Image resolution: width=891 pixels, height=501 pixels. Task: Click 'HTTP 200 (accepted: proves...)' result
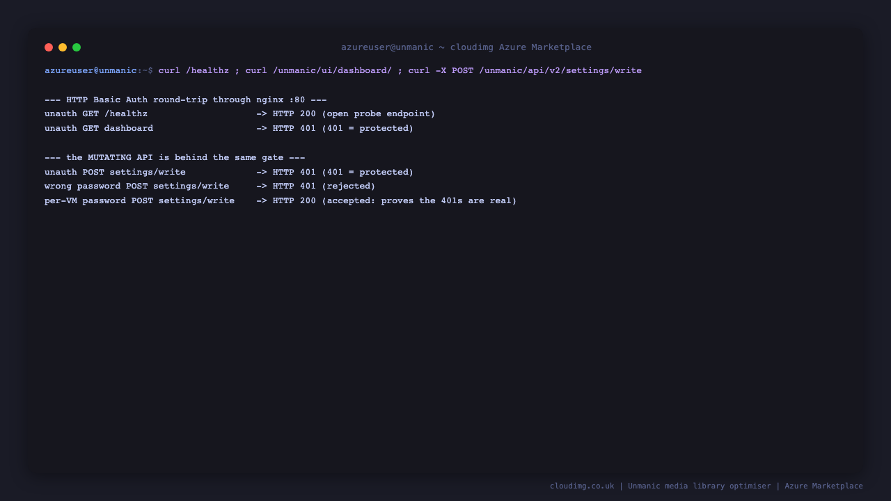(395, 200)
